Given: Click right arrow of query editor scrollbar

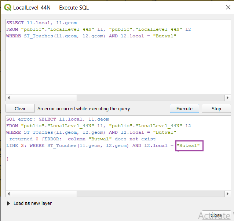Looking at the screenshot, I should (228, 98).
